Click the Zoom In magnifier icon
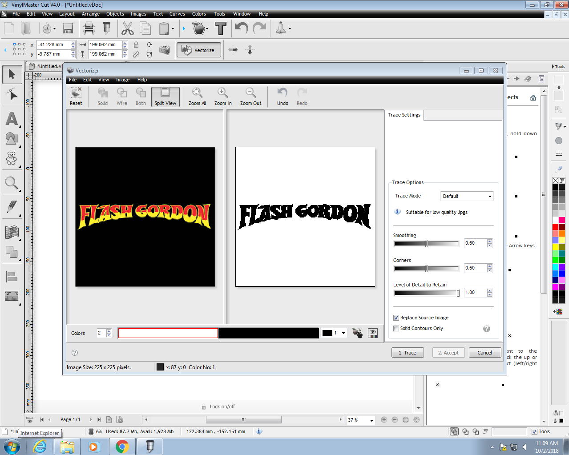The width and height of the screenshot is (569, 455). [x=223, y=97]
